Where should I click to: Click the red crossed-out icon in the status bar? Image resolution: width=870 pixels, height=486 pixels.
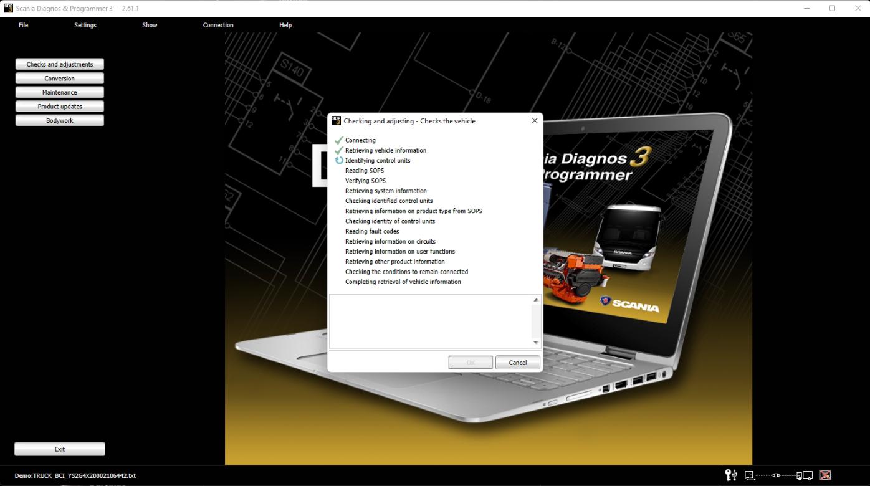(825, 475)
